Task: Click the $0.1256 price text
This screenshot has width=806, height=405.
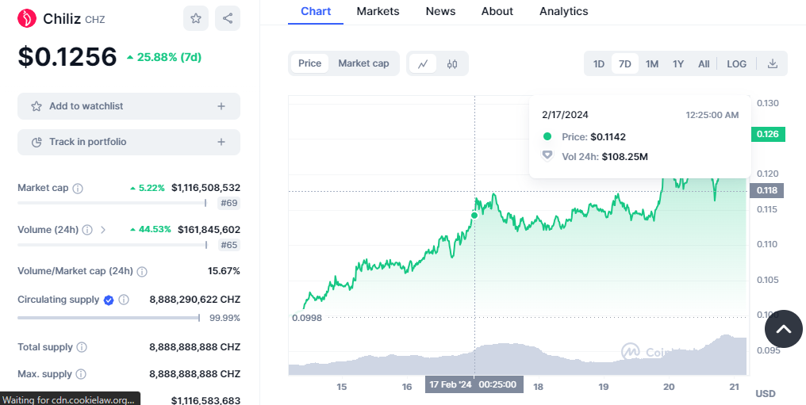Action: (67, 57)
